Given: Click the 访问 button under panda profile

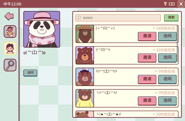Looking at the screenshot, I should (x=30, y=73).
